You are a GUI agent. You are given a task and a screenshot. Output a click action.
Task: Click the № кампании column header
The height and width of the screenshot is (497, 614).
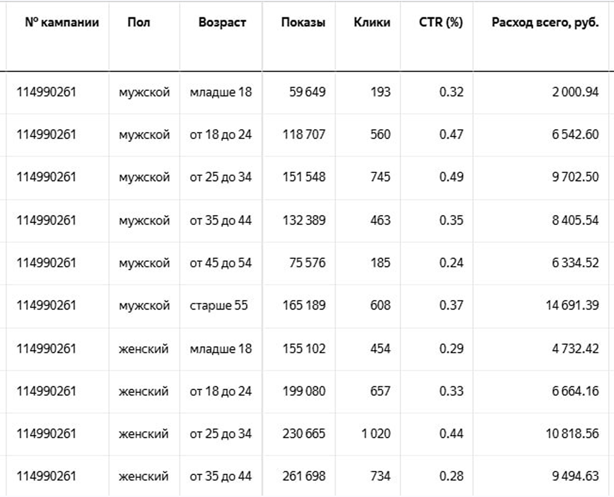coord(62,23)
